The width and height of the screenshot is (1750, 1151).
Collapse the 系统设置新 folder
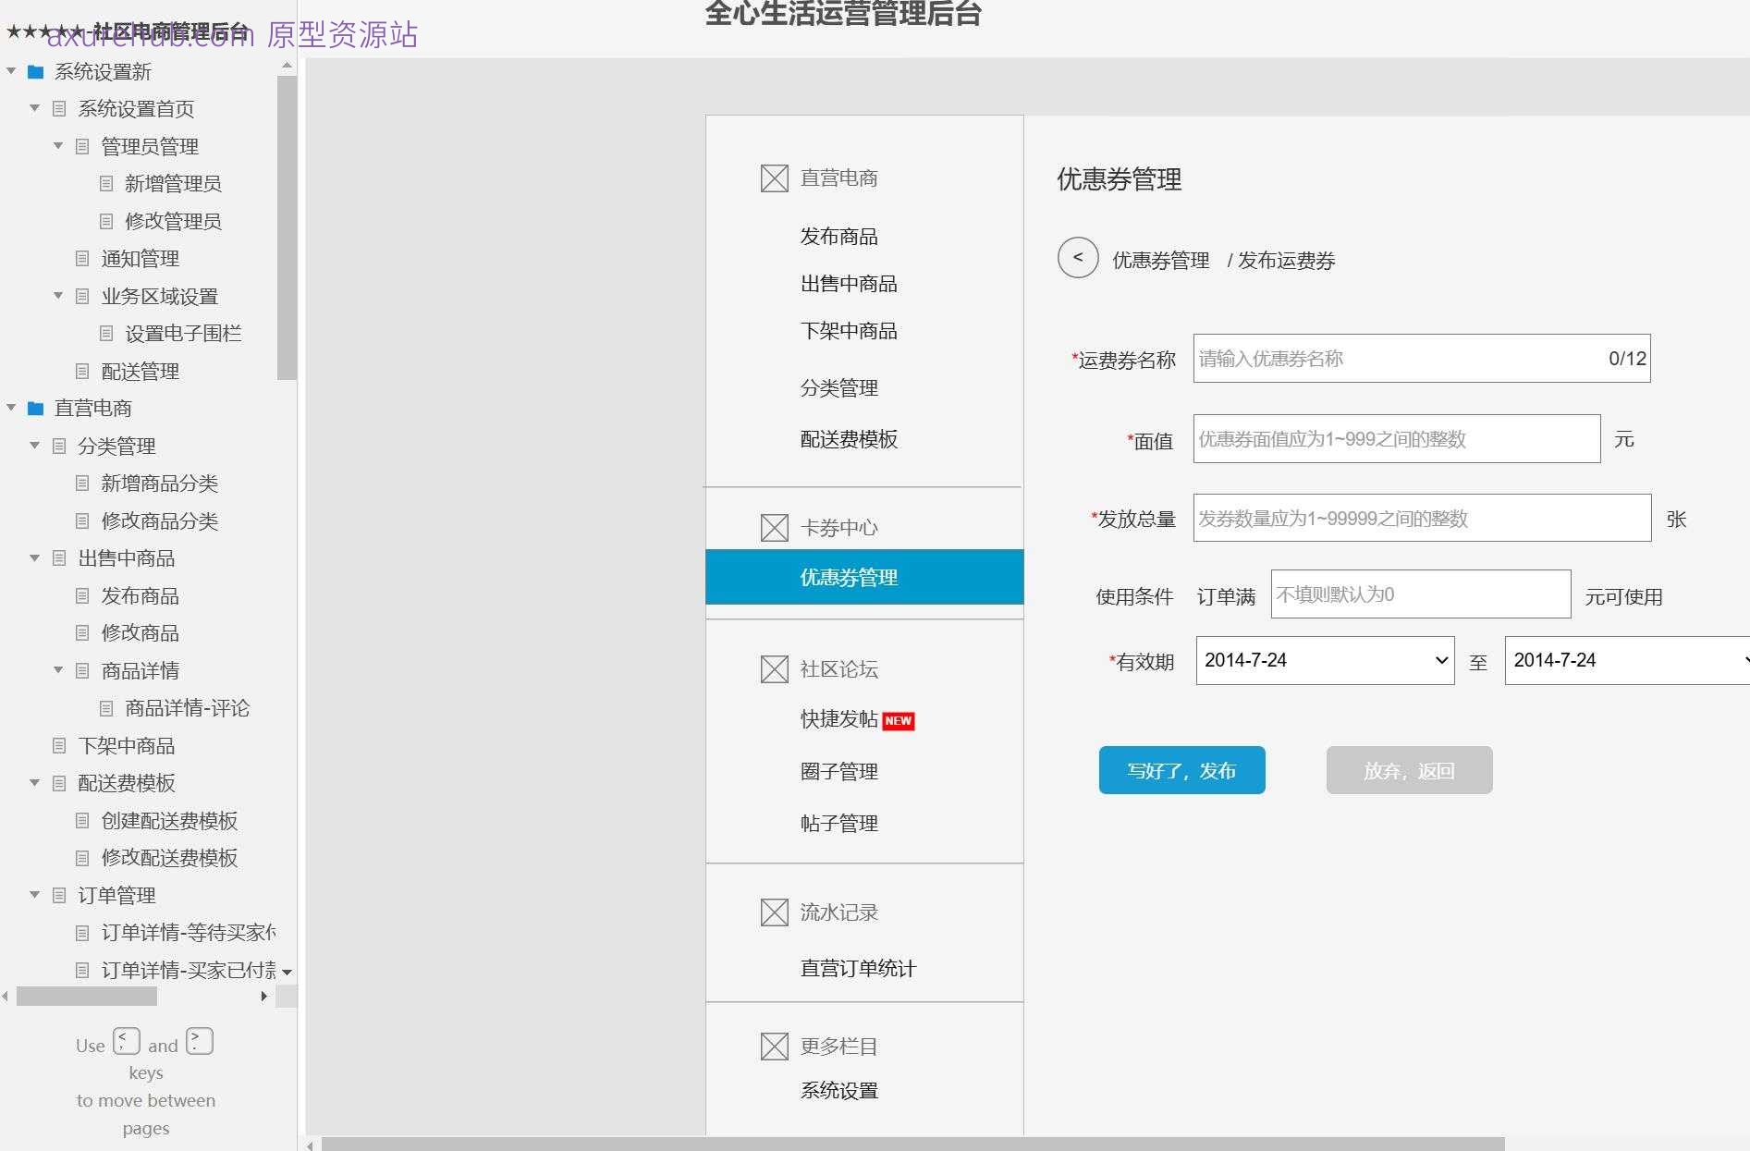point(11,70)
